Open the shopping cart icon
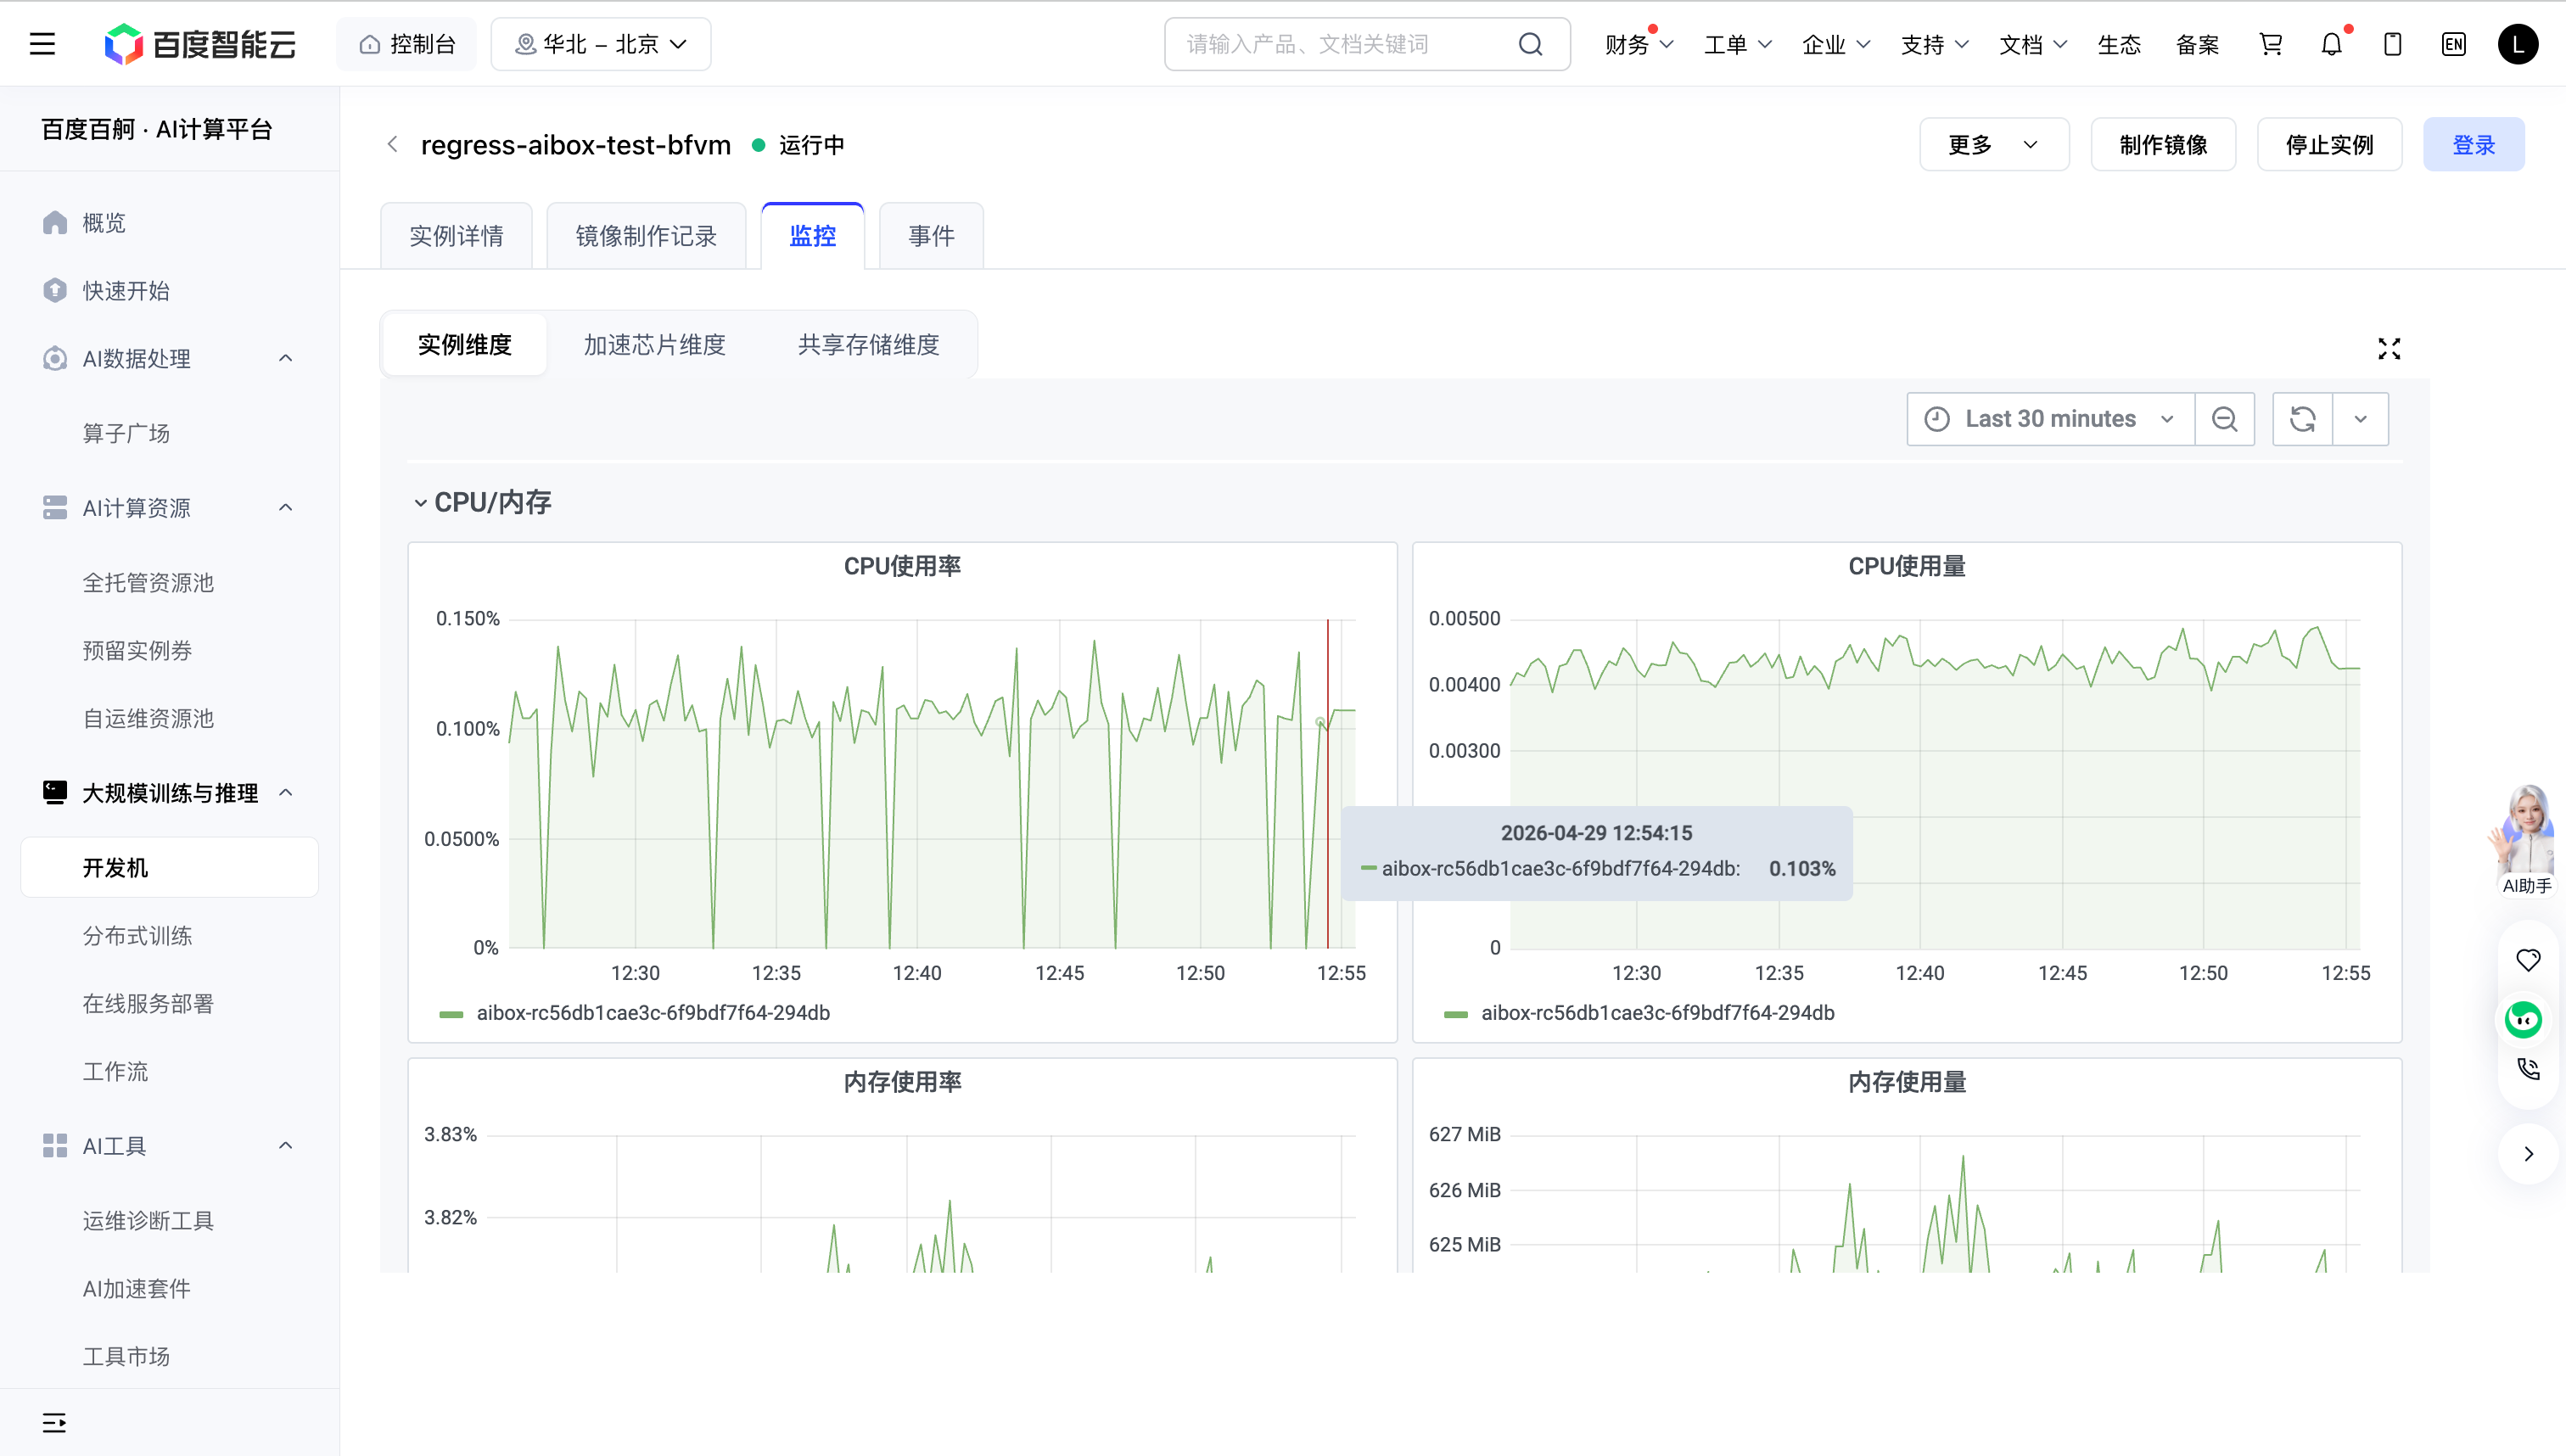The width and height of the screenshot is (2566, 1456). click(x=2271, y=44)
